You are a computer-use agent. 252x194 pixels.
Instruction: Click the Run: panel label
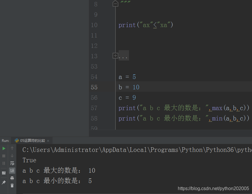[x=5, y=141]
